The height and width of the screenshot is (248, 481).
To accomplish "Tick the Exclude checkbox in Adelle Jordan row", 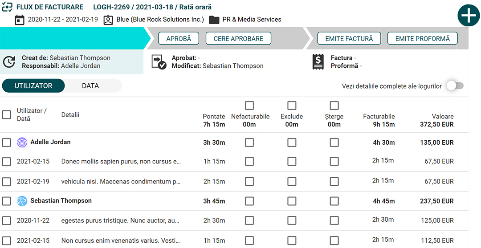I will pyautogui.click(x=292, y=142).
